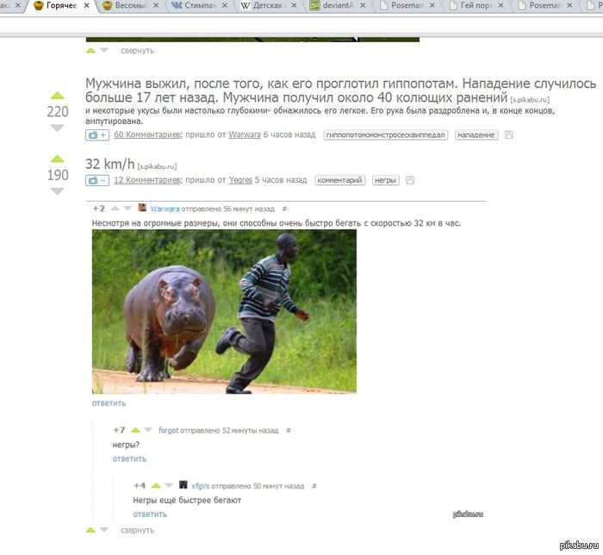603x555 pixels.
Task: Upvote forgot's comment with +7 rating
Action: [135, 430]
